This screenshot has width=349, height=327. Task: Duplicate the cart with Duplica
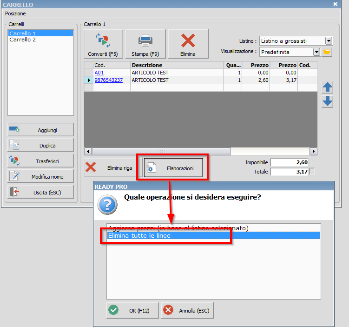[x=40, y=145]
